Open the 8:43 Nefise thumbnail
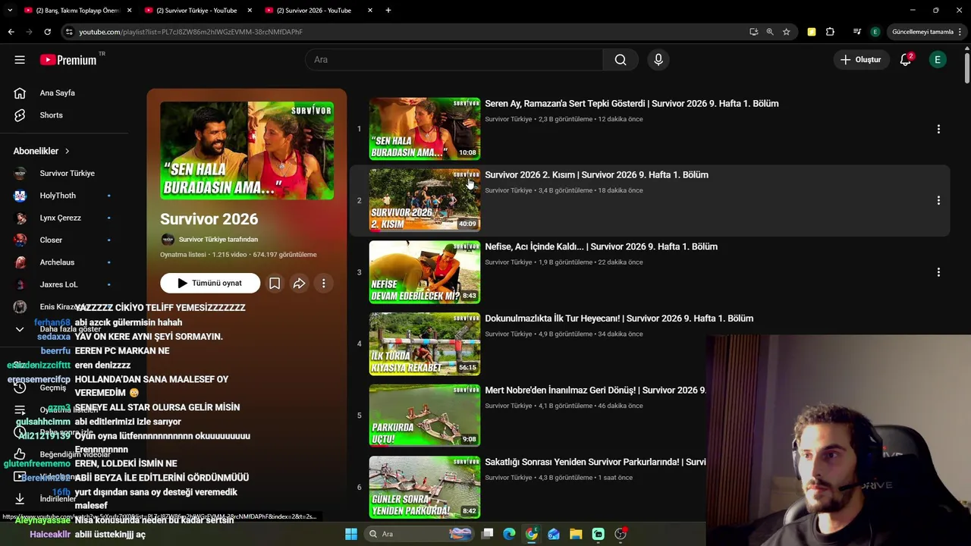This screenshot has width=971, height=546. click(x=425, y=272)
